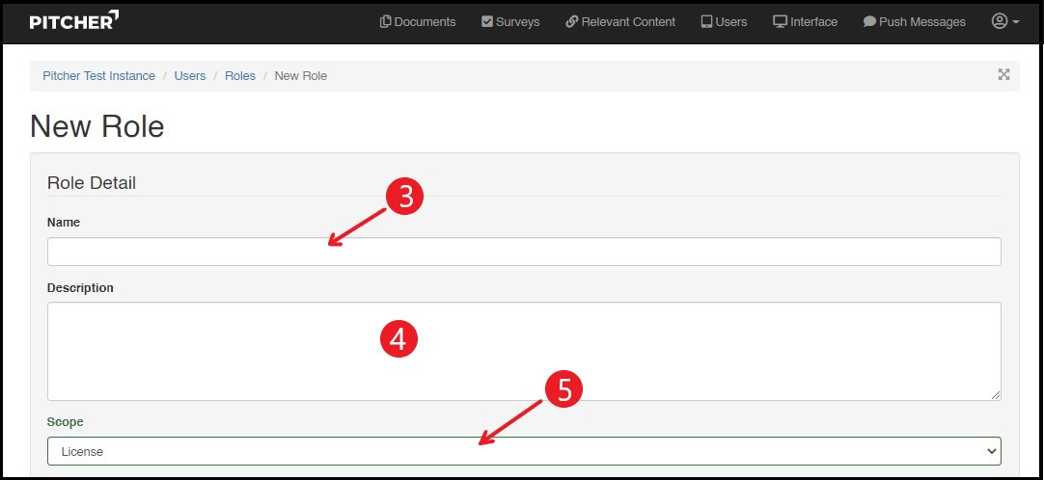Click the red number 3 marker
The height and width of the screenshot is (480, 1044).
(406, 196)
